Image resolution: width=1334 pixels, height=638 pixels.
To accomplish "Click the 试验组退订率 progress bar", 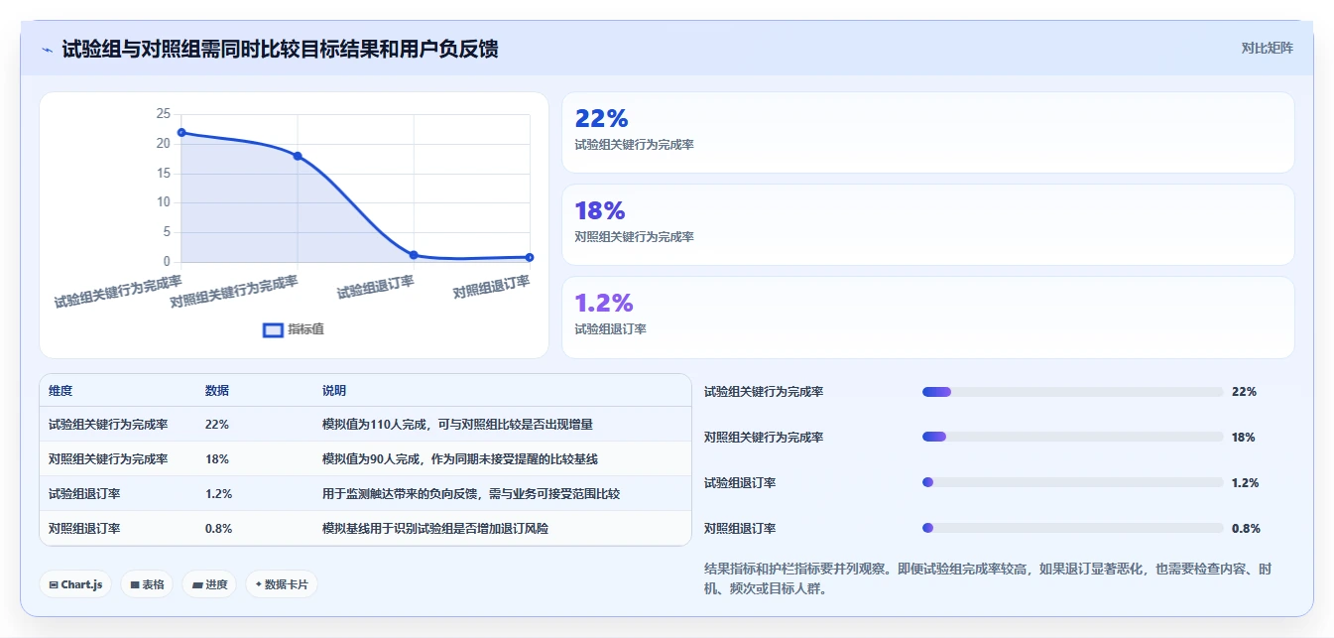I will tap(1072, 483).
